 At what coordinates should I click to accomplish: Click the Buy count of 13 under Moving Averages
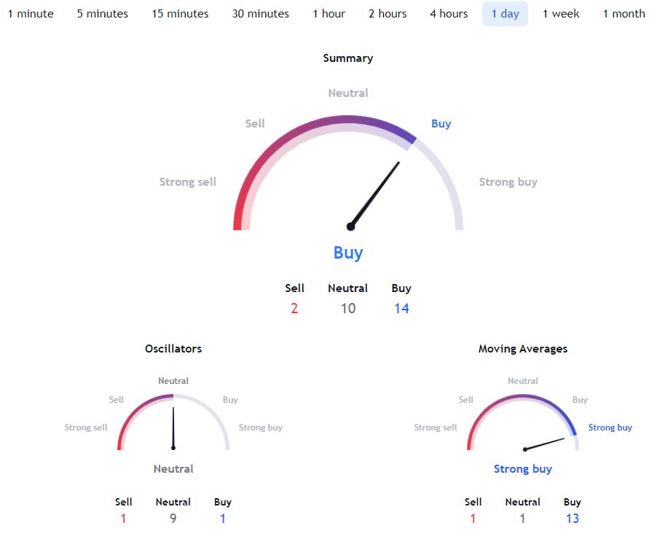572,518
